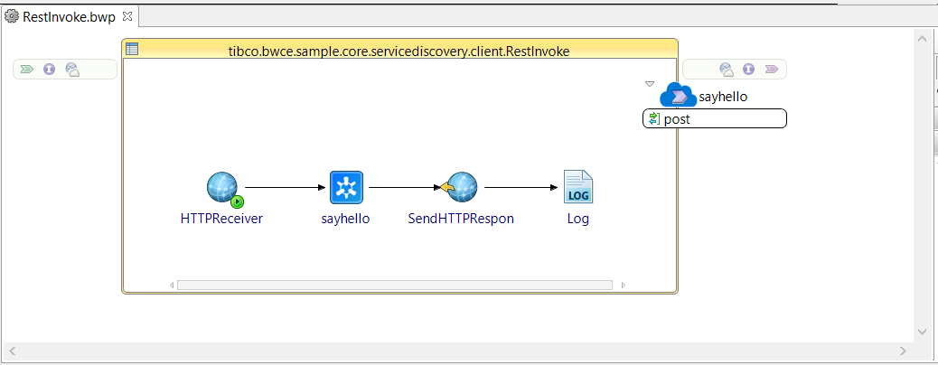The height and width of the screenshot is (365, 938).
Task: Click the purple interface icon in left palette
Action: [49, 70]
